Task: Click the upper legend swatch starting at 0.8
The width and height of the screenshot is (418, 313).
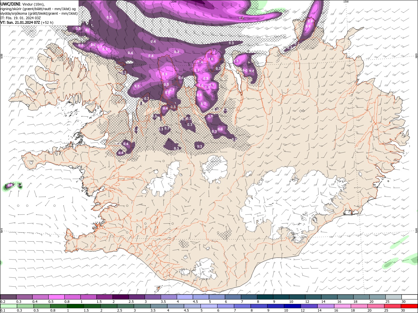Action: [72, 297]
